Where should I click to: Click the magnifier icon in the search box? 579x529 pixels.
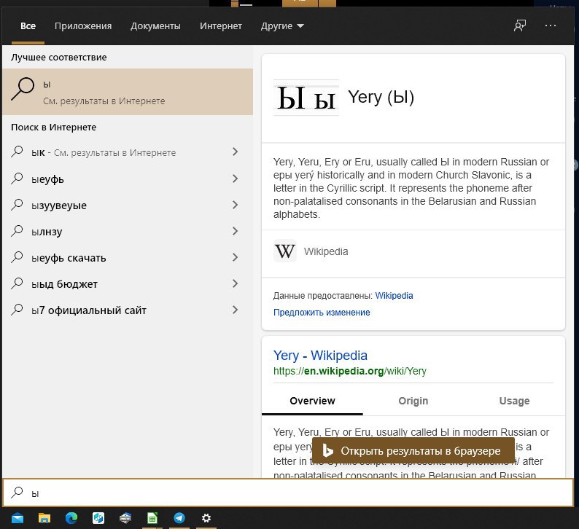17,493
